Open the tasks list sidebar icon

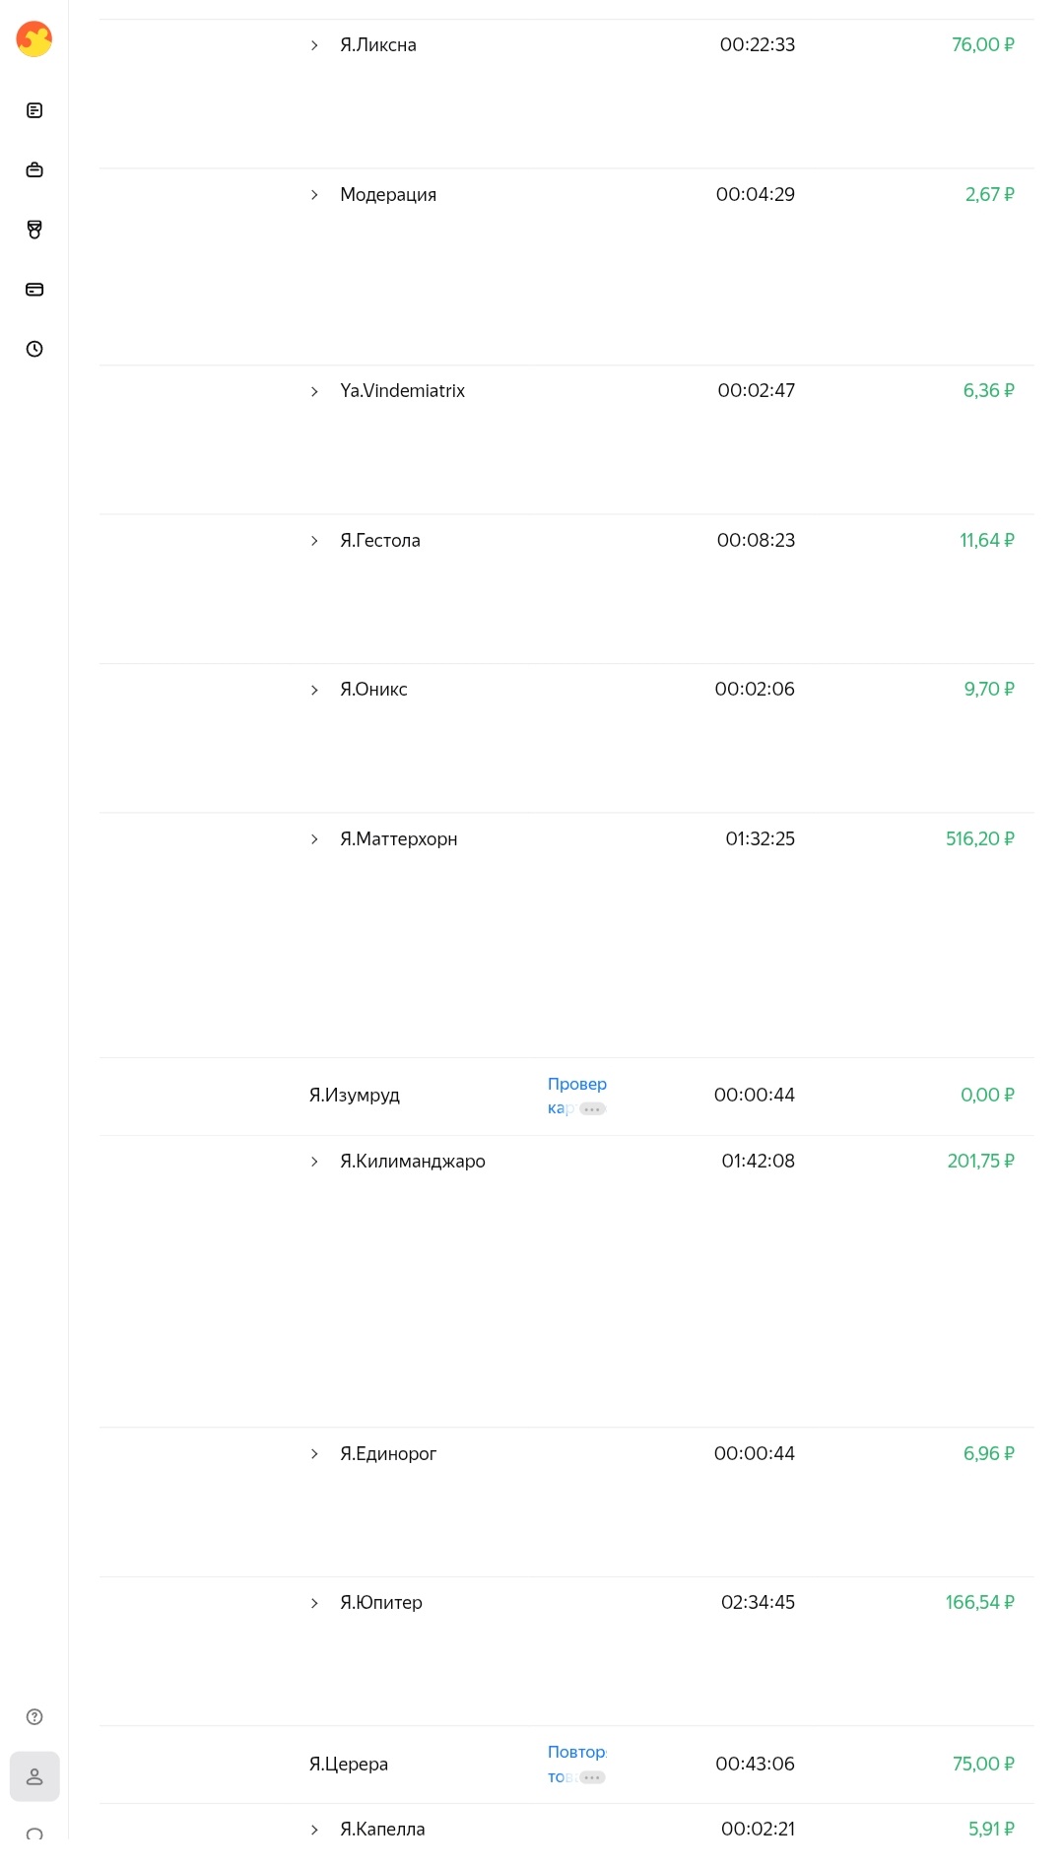click(x=34, y=110)
